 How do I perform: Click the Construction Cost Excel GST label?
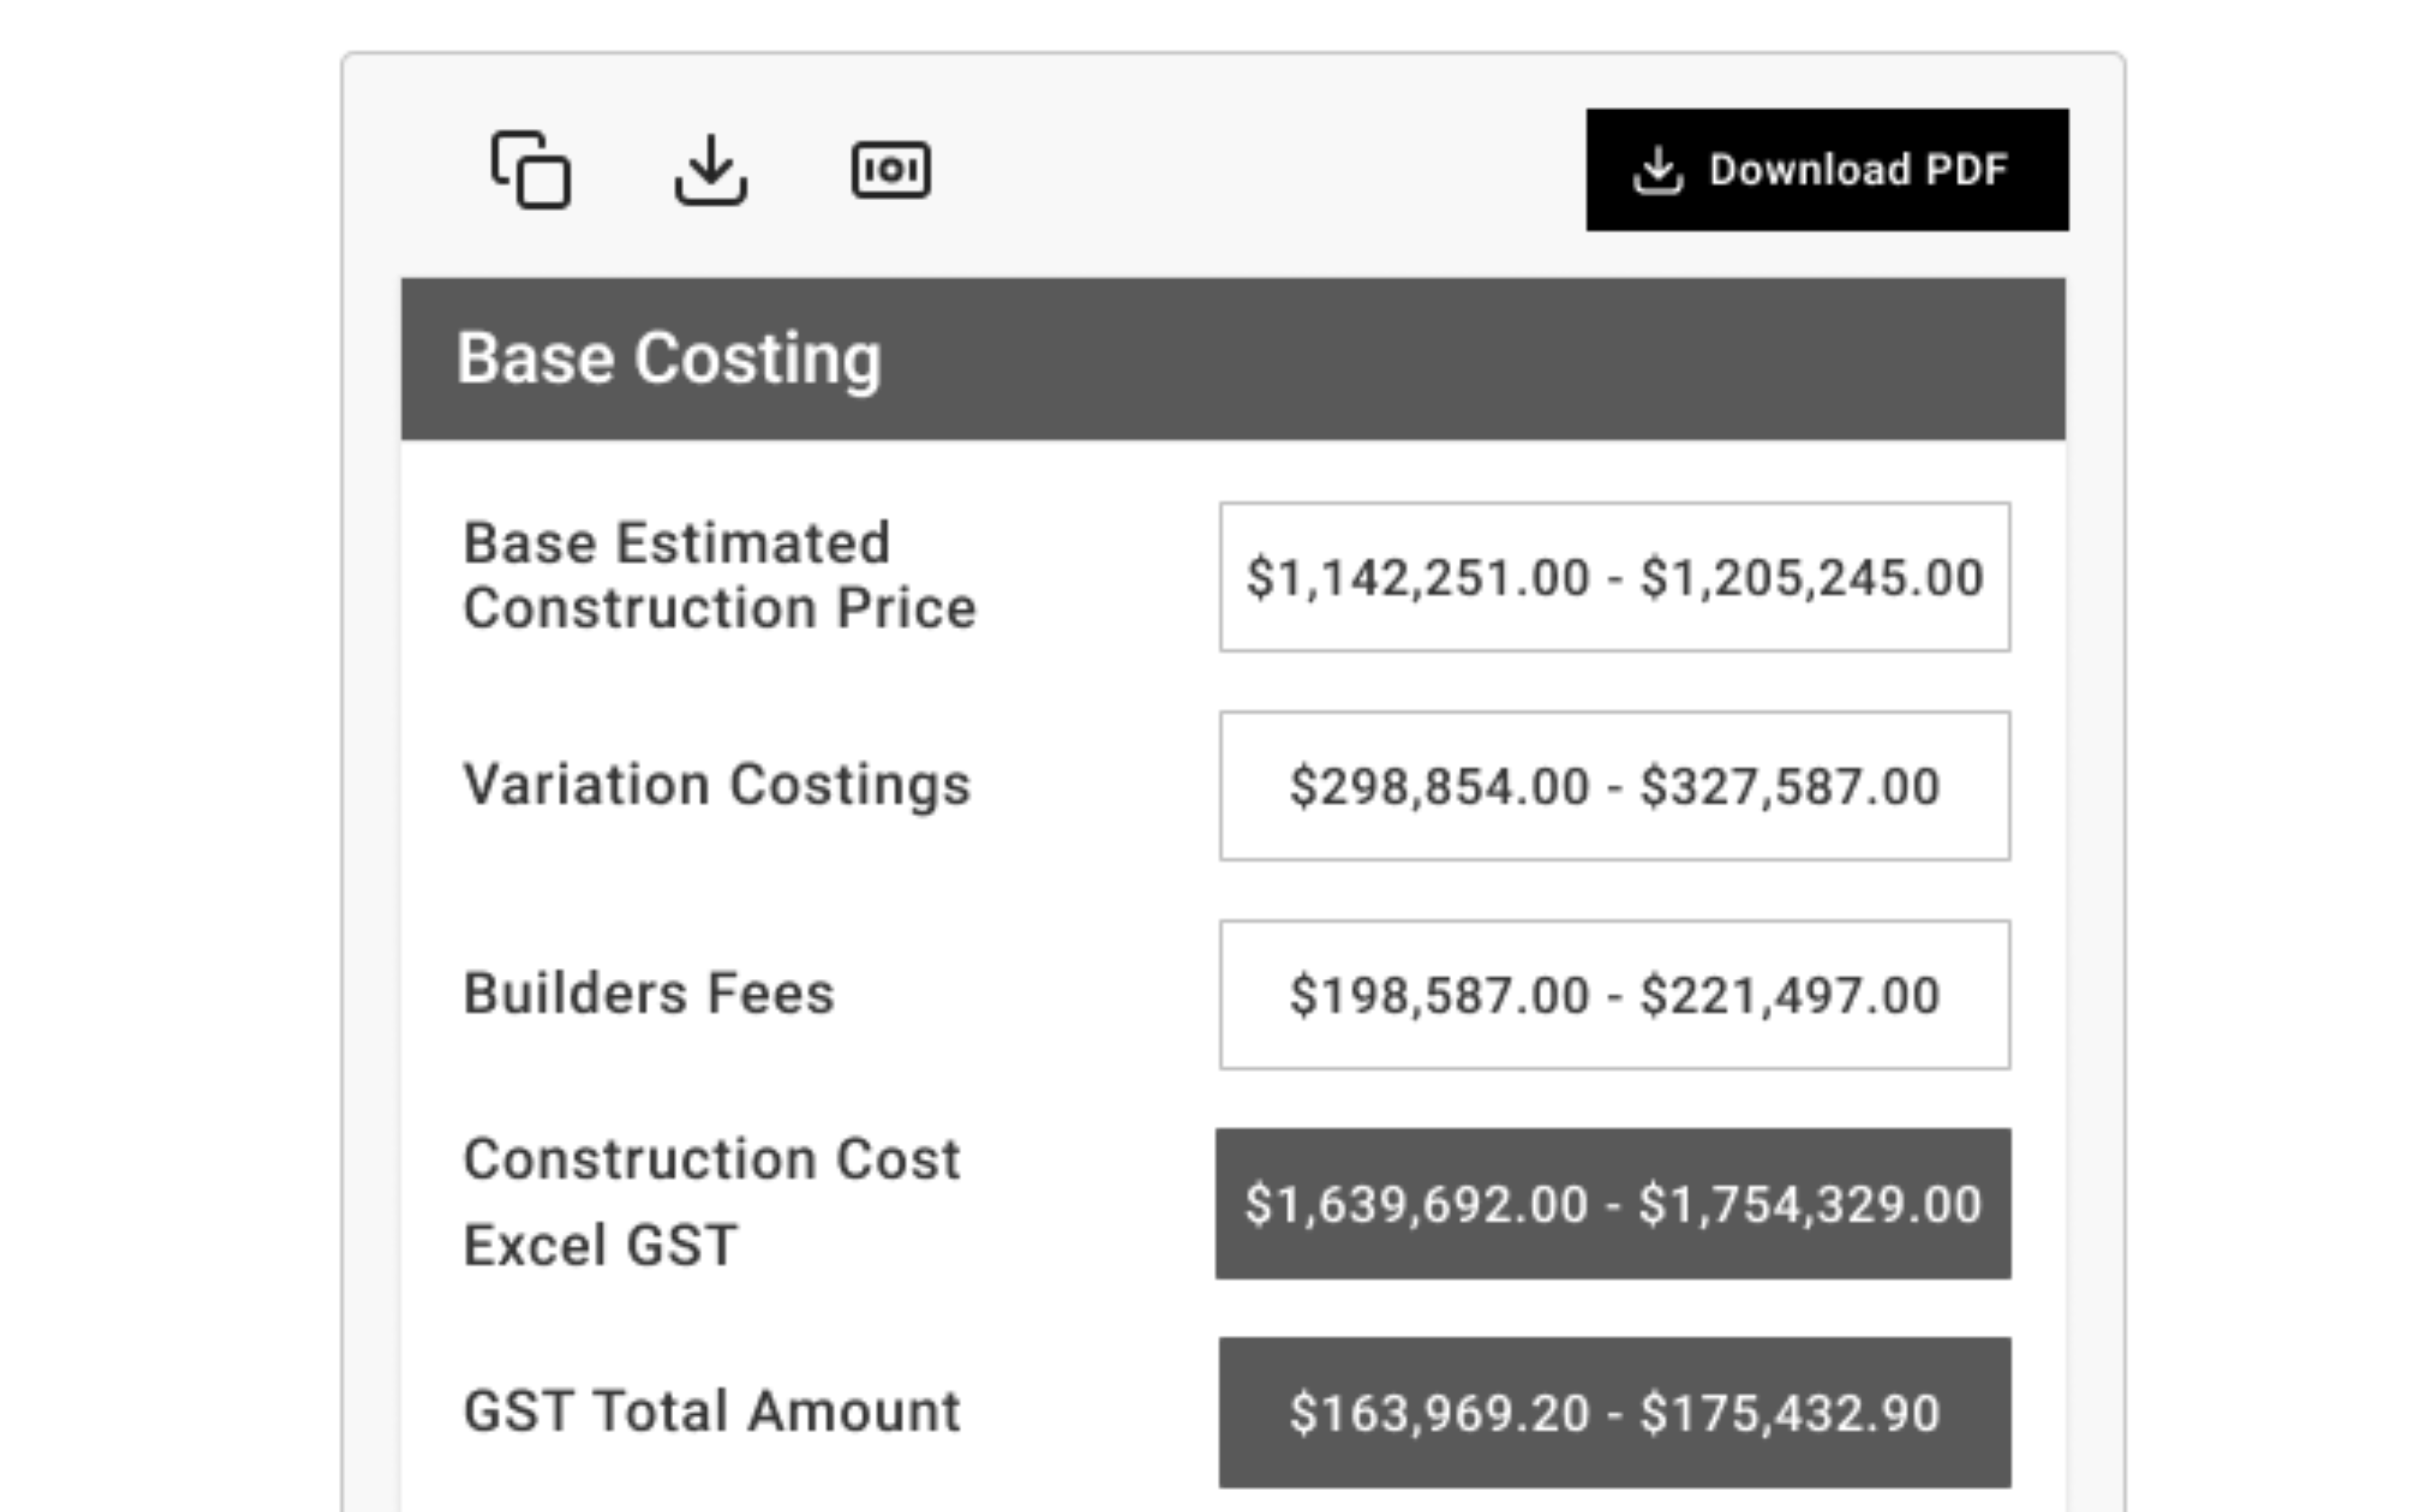(x=711, y=1202)
